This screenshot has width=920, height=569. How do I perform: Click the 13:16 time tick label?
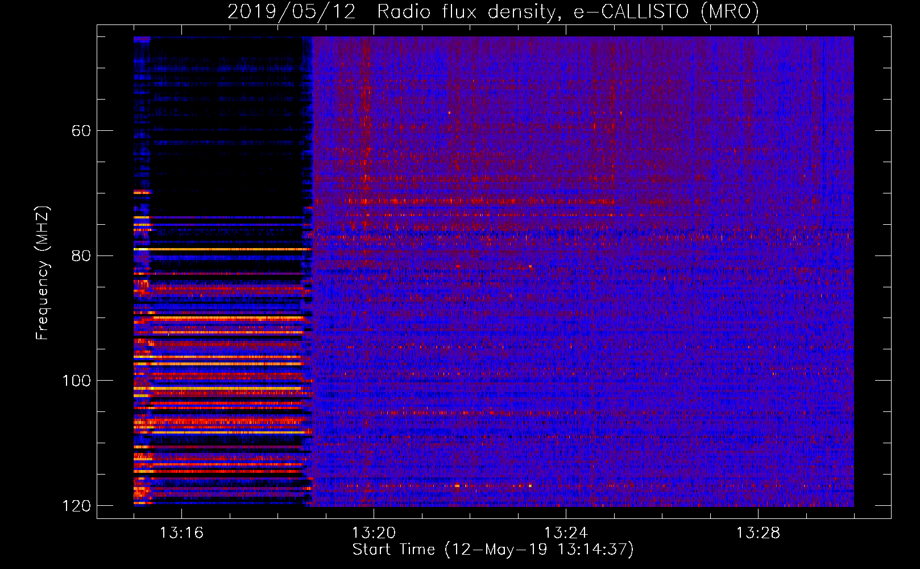pos(181,533)
